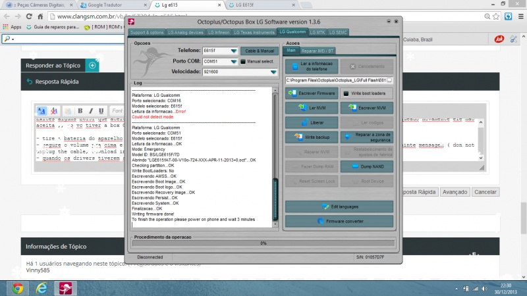Go to browser home page
Image resolution: width=527 pixels, height=296 pixels.
40,16
